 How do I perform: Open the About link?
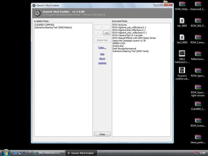102,58
